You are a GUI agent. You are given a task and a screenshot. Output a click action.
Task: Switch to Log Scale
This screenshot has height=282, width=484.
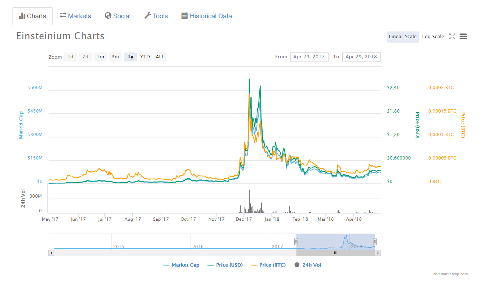tap(433, 37)
